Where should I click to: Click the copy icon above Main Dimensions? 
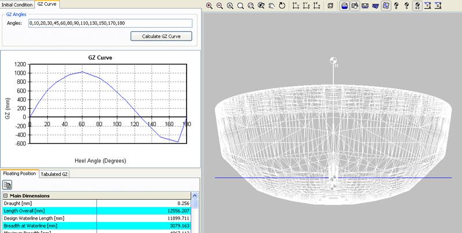click(x=8, y=185)
